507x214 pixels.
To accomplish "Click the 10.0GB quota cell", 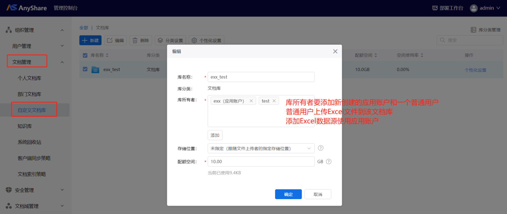I will point(362,70).
